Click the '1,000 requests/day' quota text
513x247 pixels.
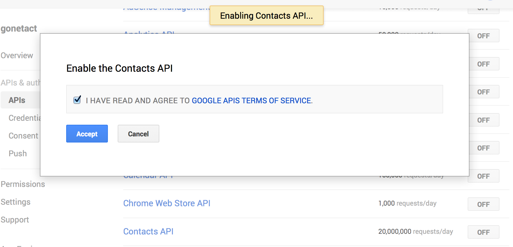click(x=407, y=203)
